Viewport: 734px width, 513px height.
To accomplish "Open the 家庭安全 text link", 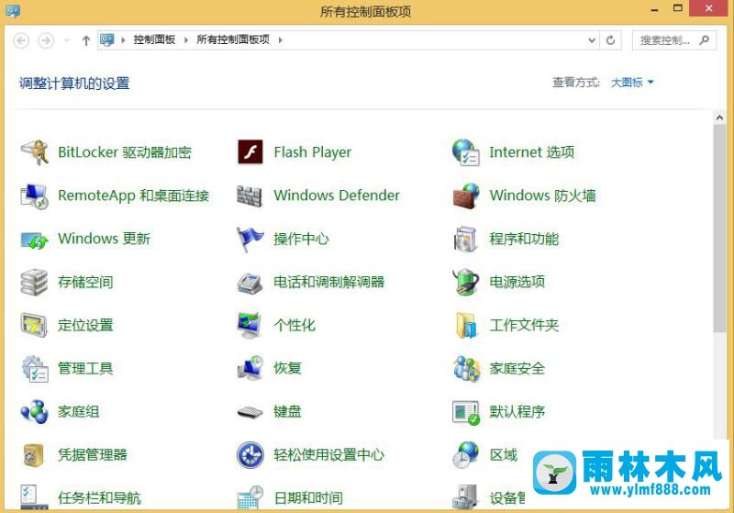I will tap(517, 369).
